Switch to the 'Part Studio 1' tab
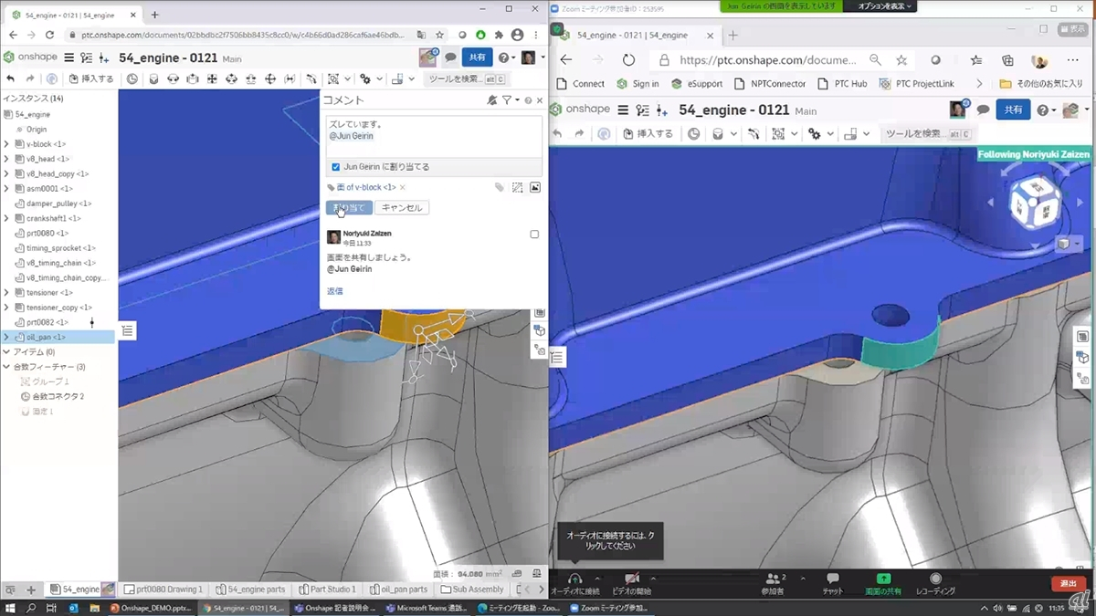 [326, 590]
